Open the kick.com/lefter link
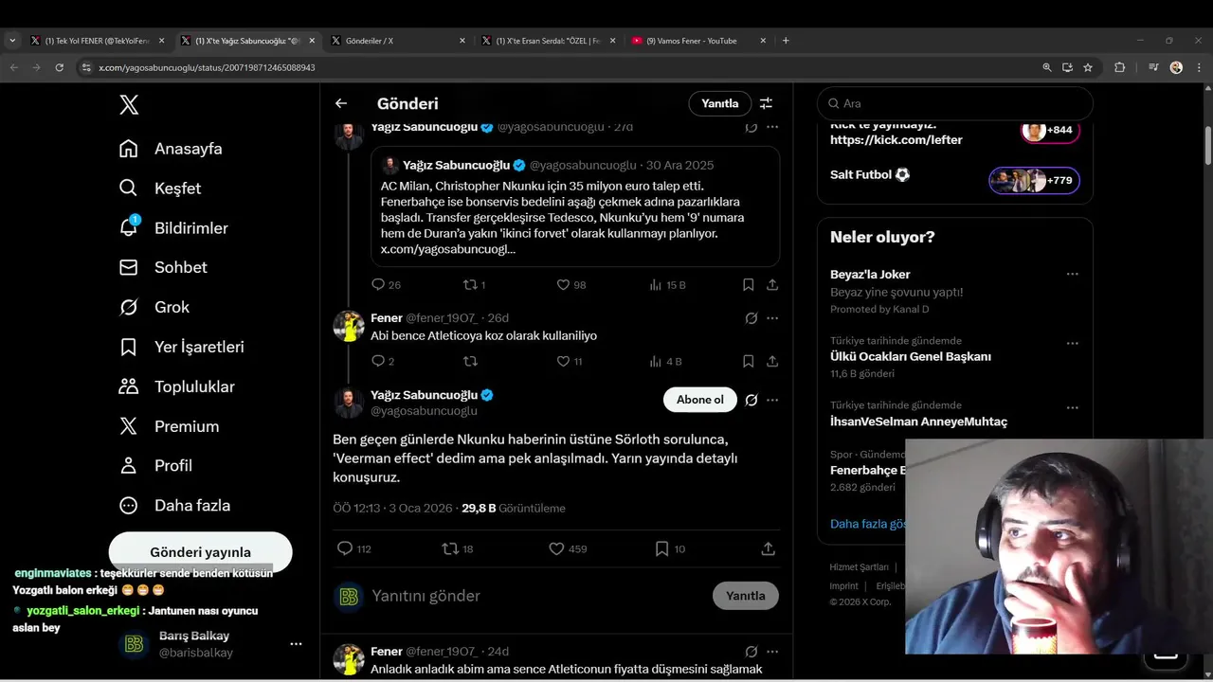This screenshot has width=1213, height=682. point(896,140)
